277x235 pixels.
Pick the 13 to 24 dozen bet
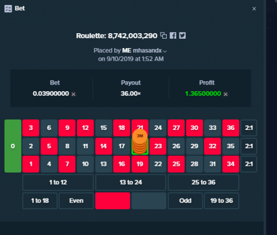tap(131, 182)
